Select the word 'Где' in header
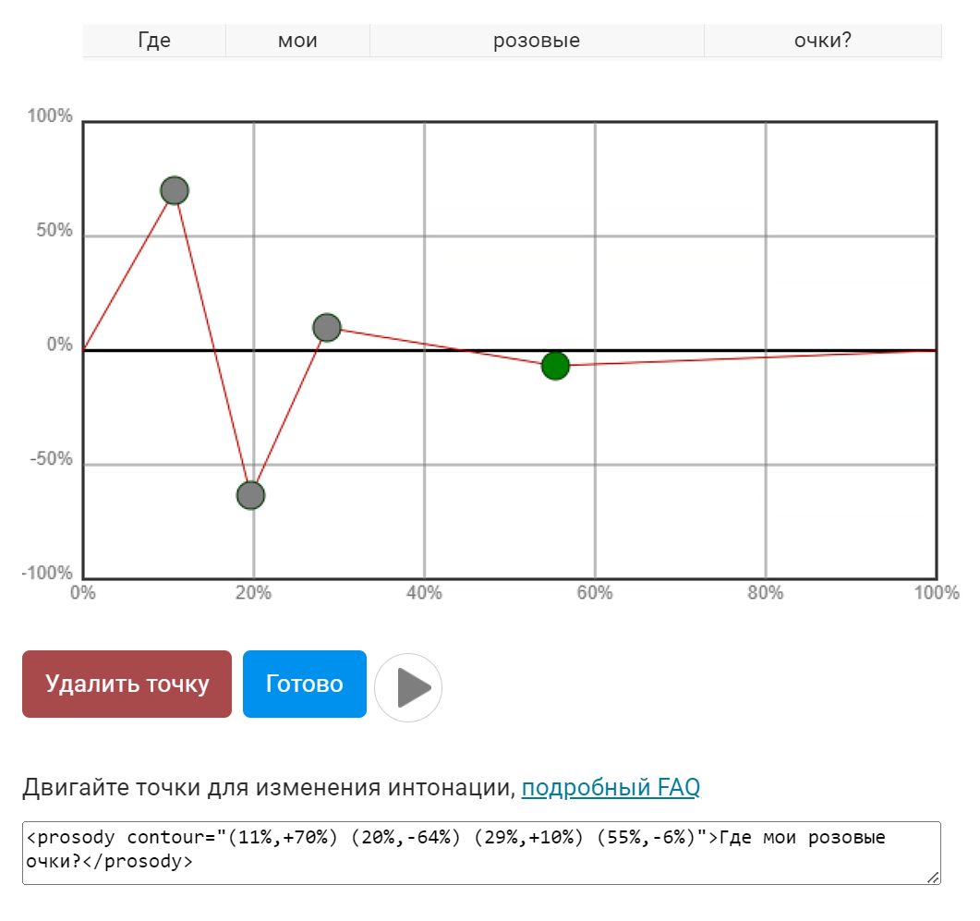Viewport: 980px width, 921px height. click(x=154, y=41)
